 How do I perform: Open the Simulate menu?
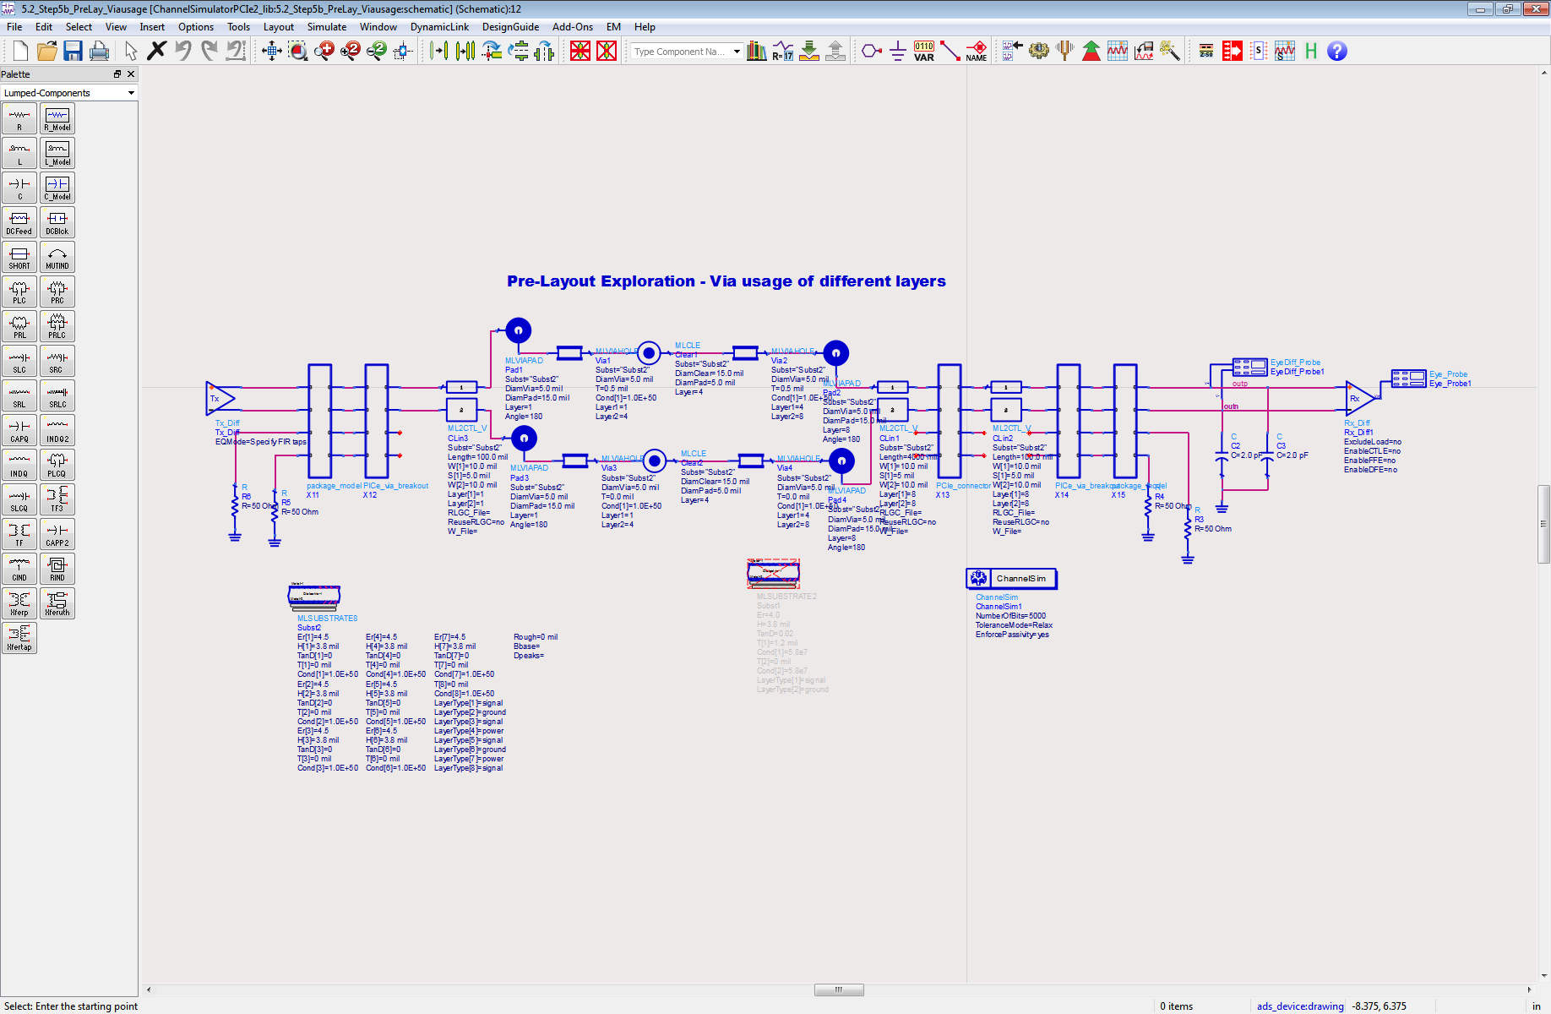327,26
